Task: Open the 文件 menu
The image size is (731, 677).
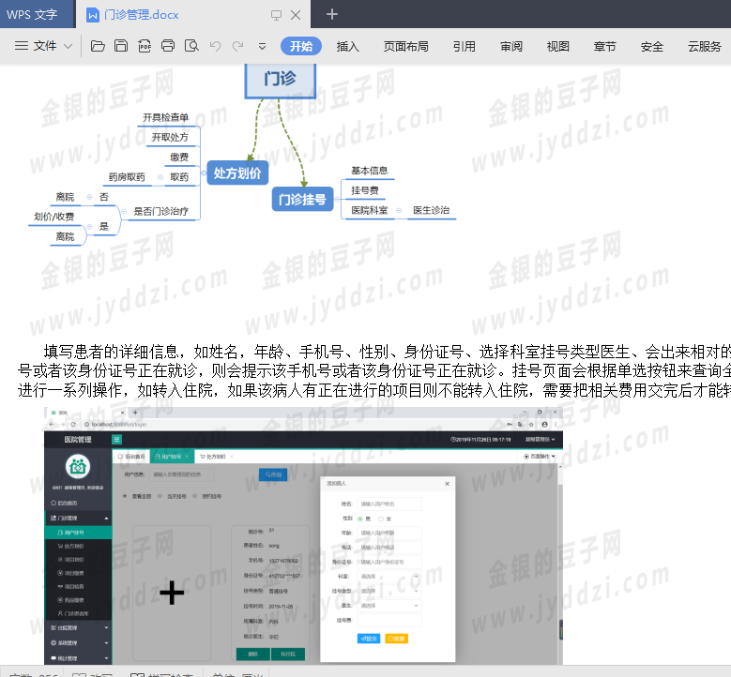Action: pos(36,46)
